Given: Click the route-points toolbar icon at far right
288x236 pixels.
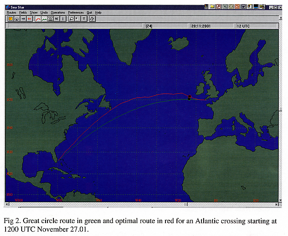Looking at the screenshot, I should tap(92, 19).
